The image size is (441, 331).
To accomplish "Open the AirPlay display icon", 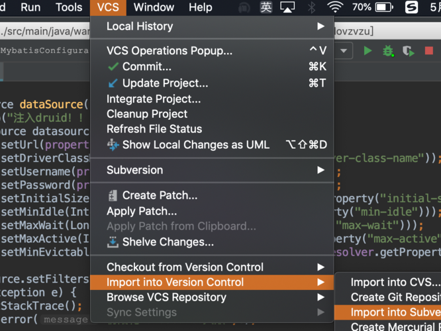I will (x=287, y=7).
